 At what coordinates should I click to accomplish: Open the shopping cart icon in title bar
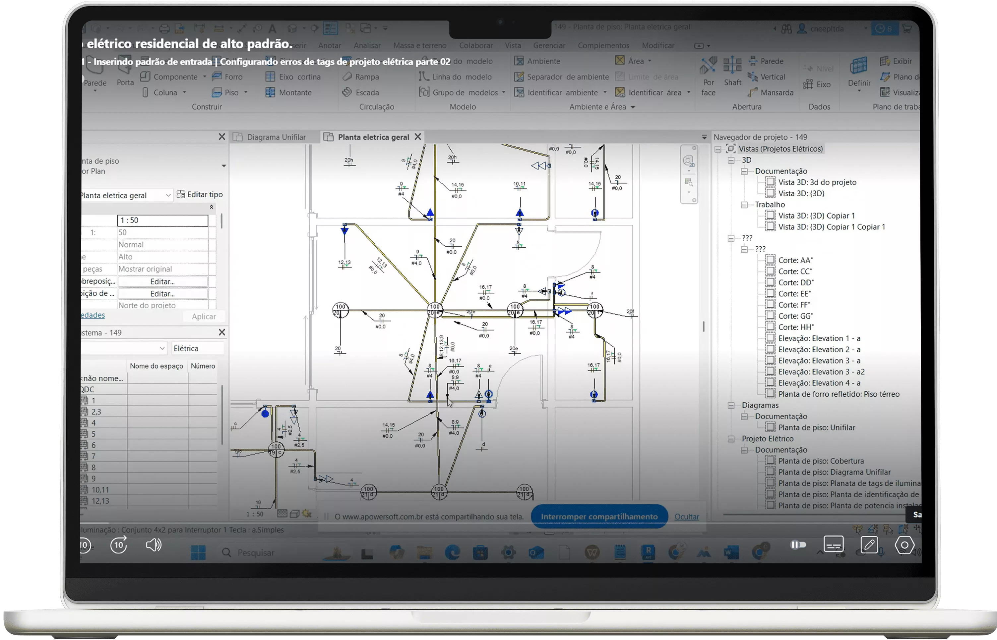coord(907,29)
